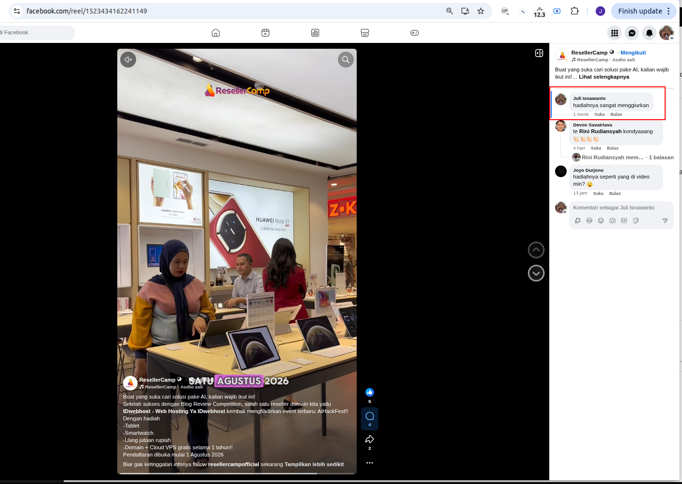Image resolution: width=682 pixels, height=484 pixels.
Task: Go to the Facebook Home tab
Action: point(216,33)
